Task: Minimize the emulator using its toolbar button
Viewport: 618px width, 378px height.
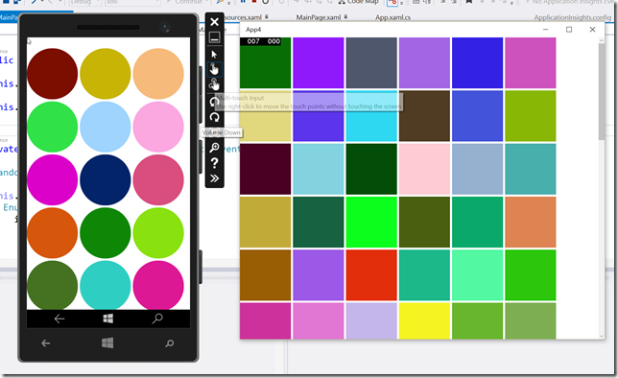Action: (214, 37)
